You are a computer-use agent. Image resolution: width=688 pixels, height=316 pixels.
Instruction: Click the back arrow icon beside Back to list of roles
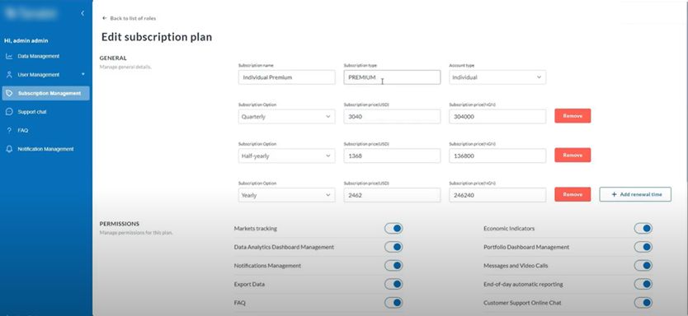(105, 18)
